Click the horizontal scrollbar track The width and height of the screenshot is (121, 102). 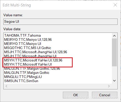[58, 86]
